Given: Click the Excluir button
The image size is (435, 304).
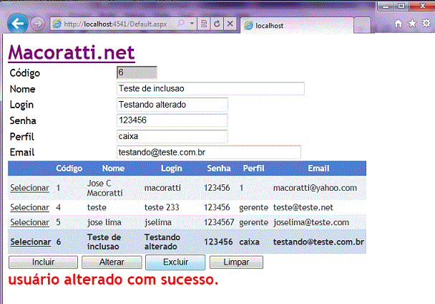Looking at the screenshot, I should point(175,262).
